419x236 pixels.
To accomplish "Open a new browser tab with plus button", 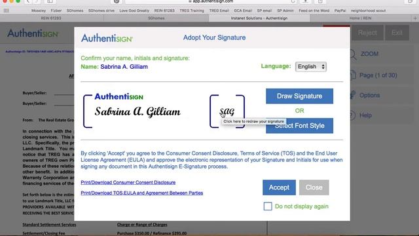I will 415,18.
